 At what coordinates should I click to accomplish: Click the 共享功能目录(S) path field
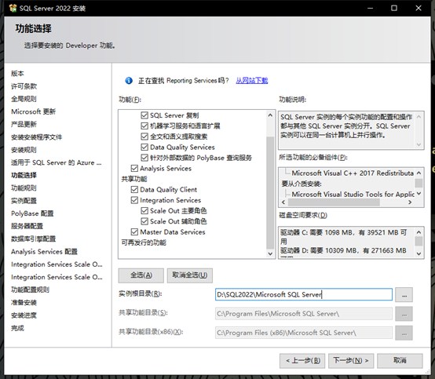304,314
